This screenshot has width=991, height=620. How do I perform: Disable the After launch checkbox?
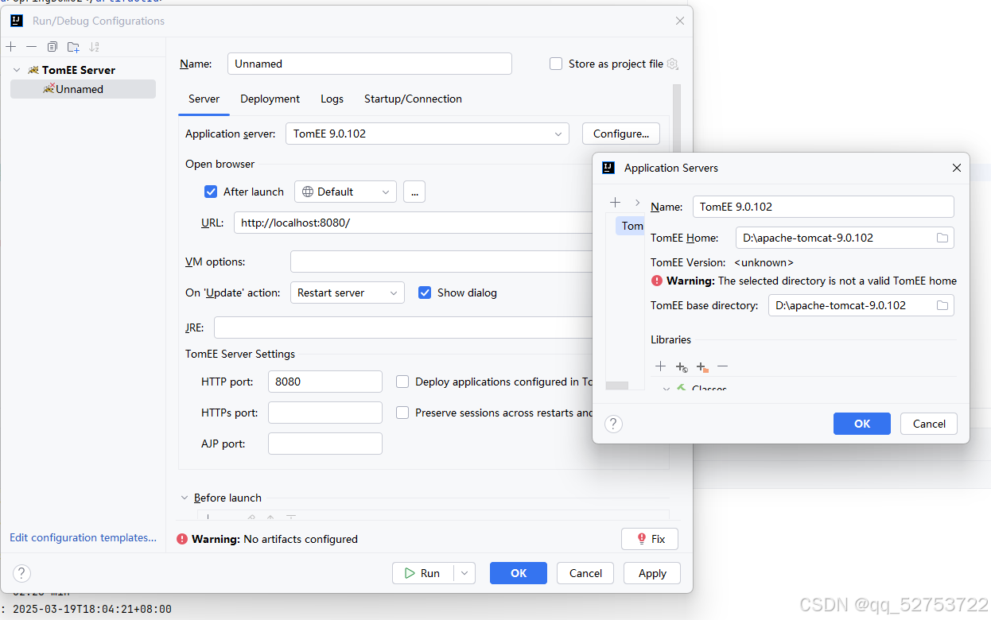(x=211, y=192)
